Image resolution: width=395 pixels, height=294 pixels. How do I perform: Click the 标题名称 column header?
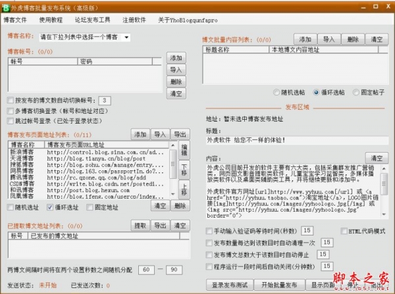(x=236, y=50)
